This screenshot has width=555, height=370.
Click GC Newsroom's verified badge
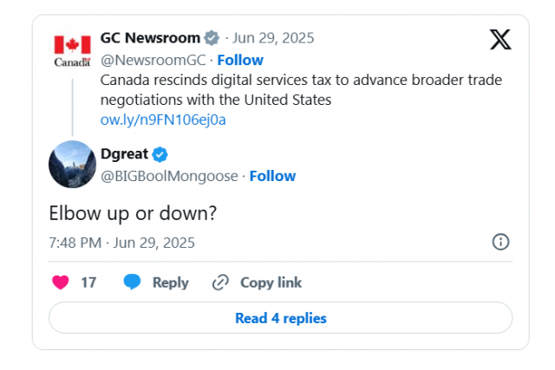(212, 38)
